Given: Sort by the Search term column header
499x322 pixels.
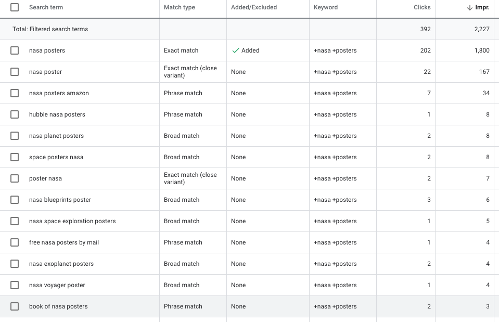Looking at the screenshot, I should (46, 7).
